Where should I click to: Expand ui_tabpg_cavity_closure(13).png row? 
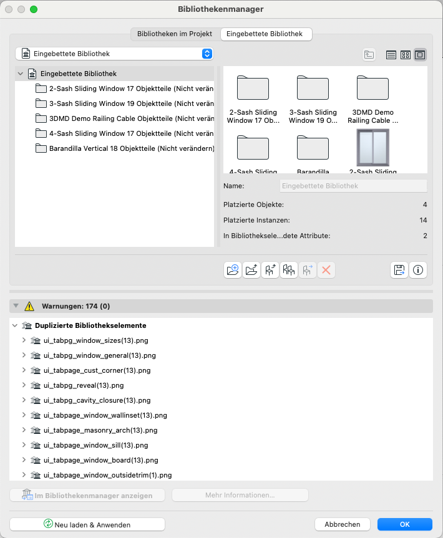pyautogui.click(x=24, y=400)
